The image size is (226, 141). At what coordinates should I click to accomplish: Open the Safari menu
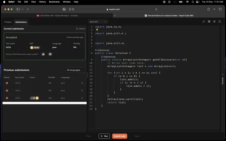[x=11, y=2]
